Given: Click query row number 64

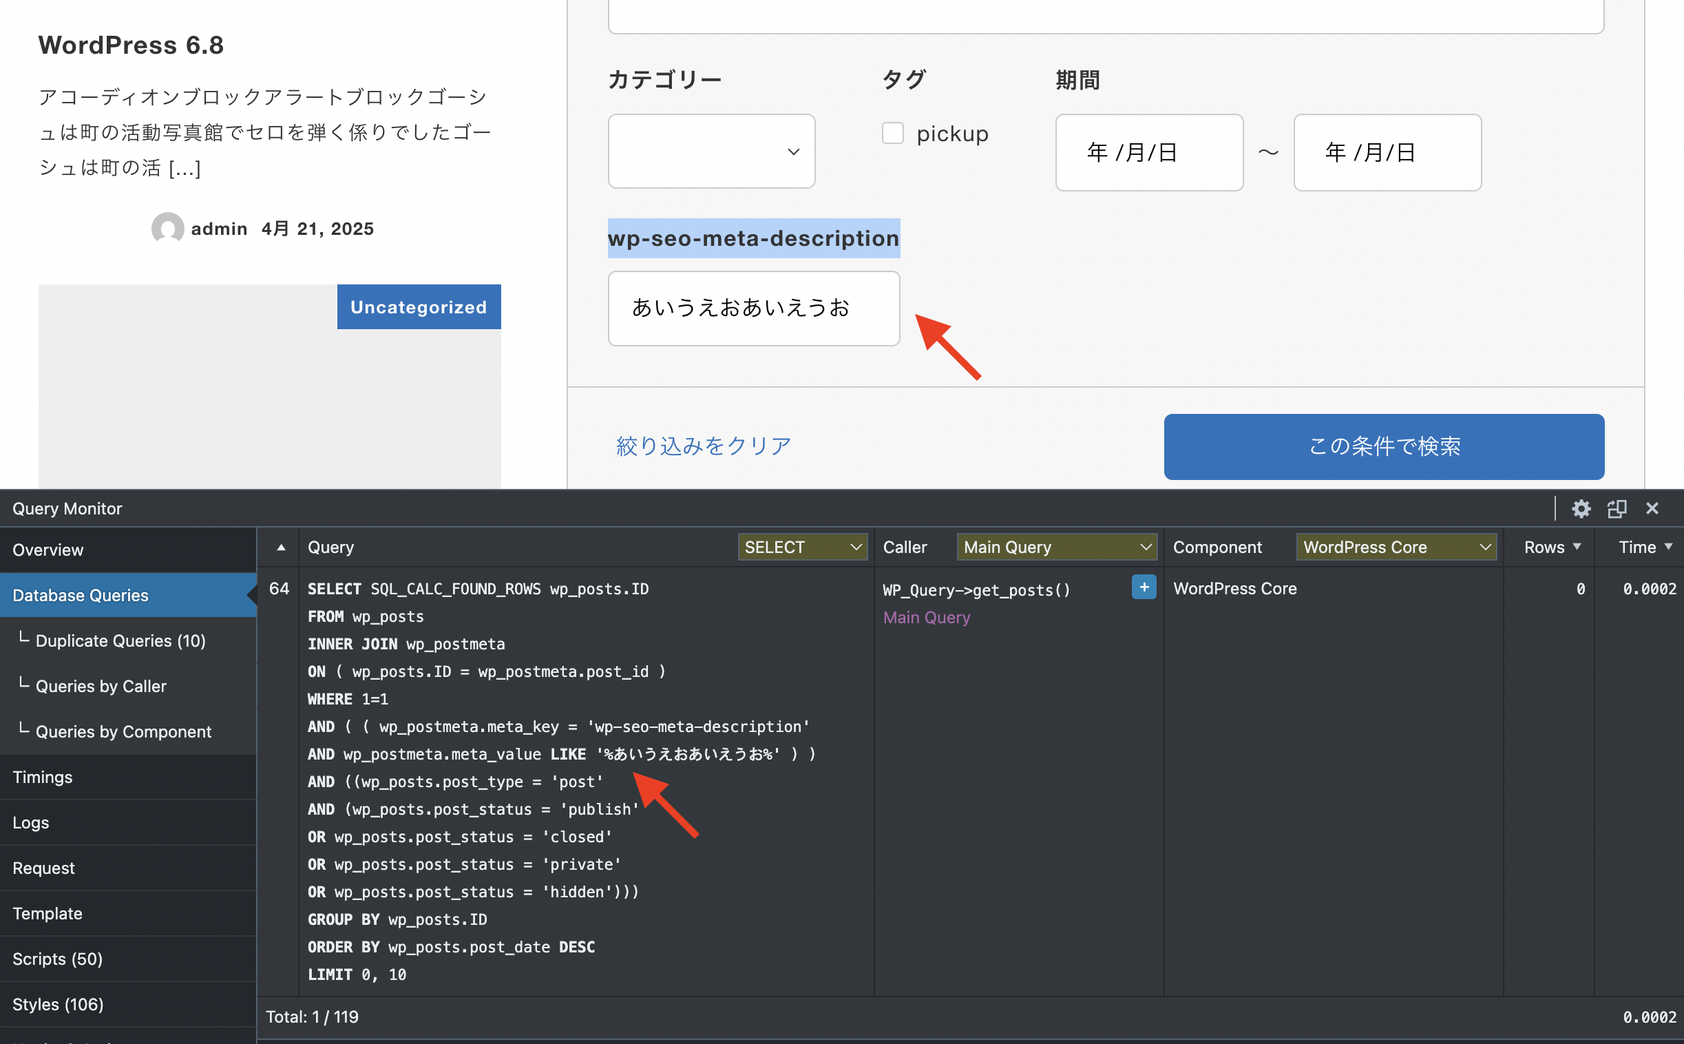Looking at the screenshot, I should click(279, 588).
